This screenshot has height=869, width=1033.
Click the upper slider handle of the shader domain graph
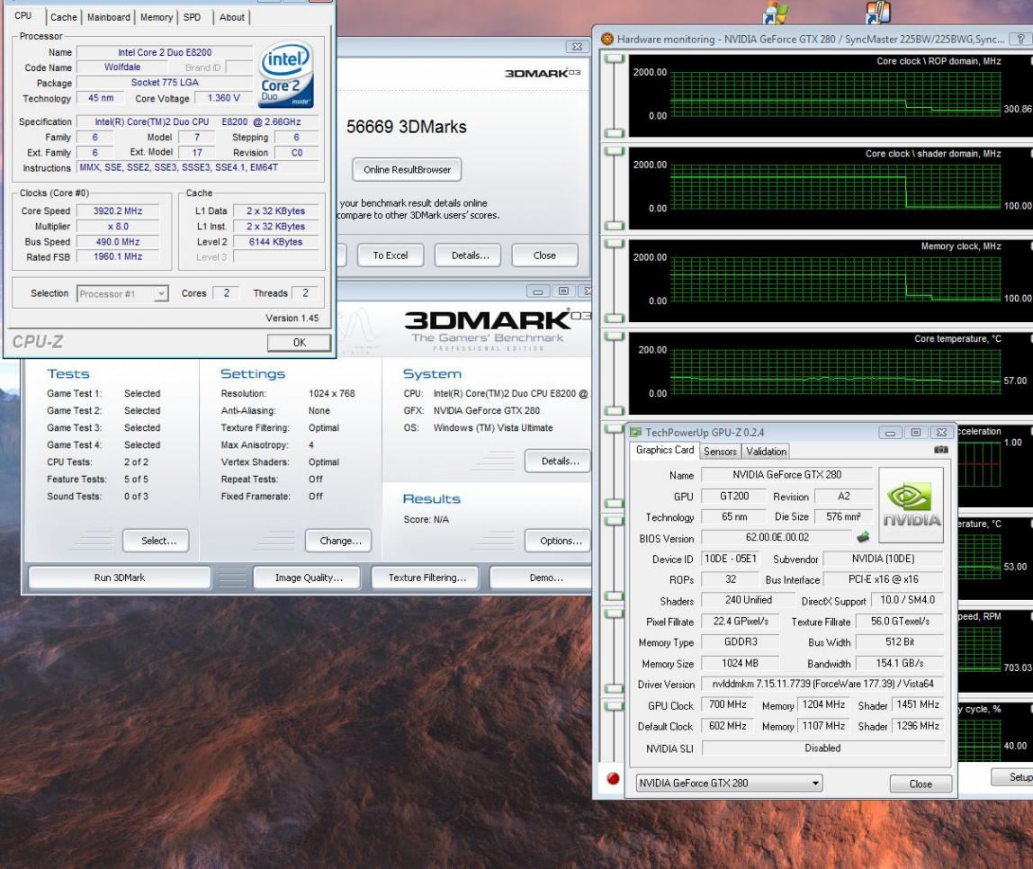pos(614,151)
